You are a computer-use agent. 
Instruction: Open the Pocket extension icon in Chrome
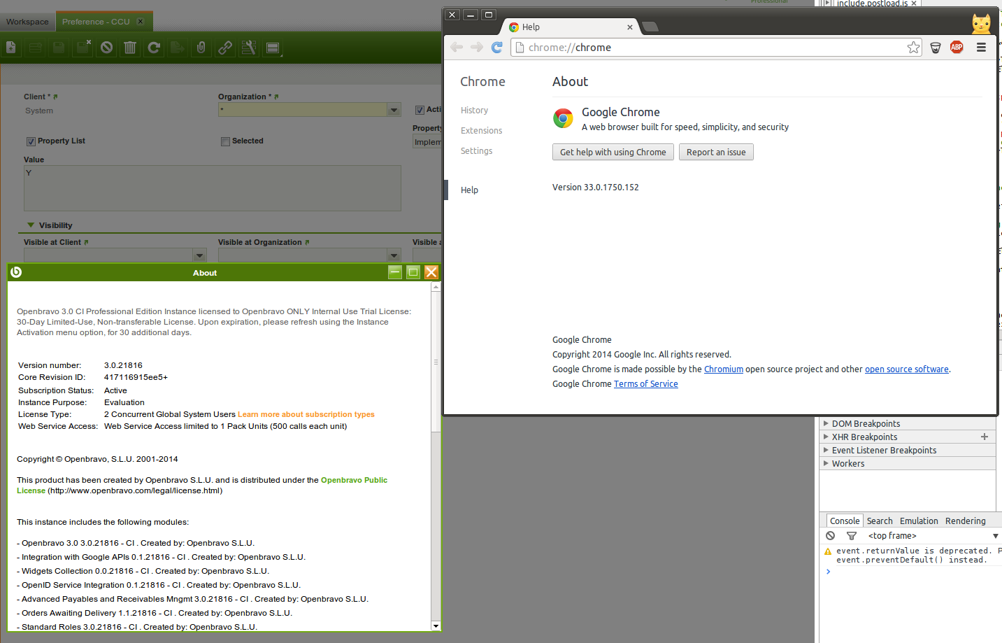pos(936,48)
